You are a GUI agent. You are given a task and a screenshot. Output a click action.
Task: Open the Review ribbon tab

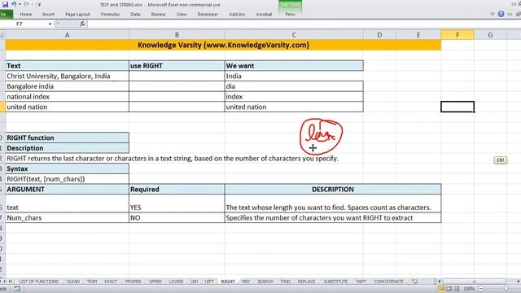pos(158,15)
